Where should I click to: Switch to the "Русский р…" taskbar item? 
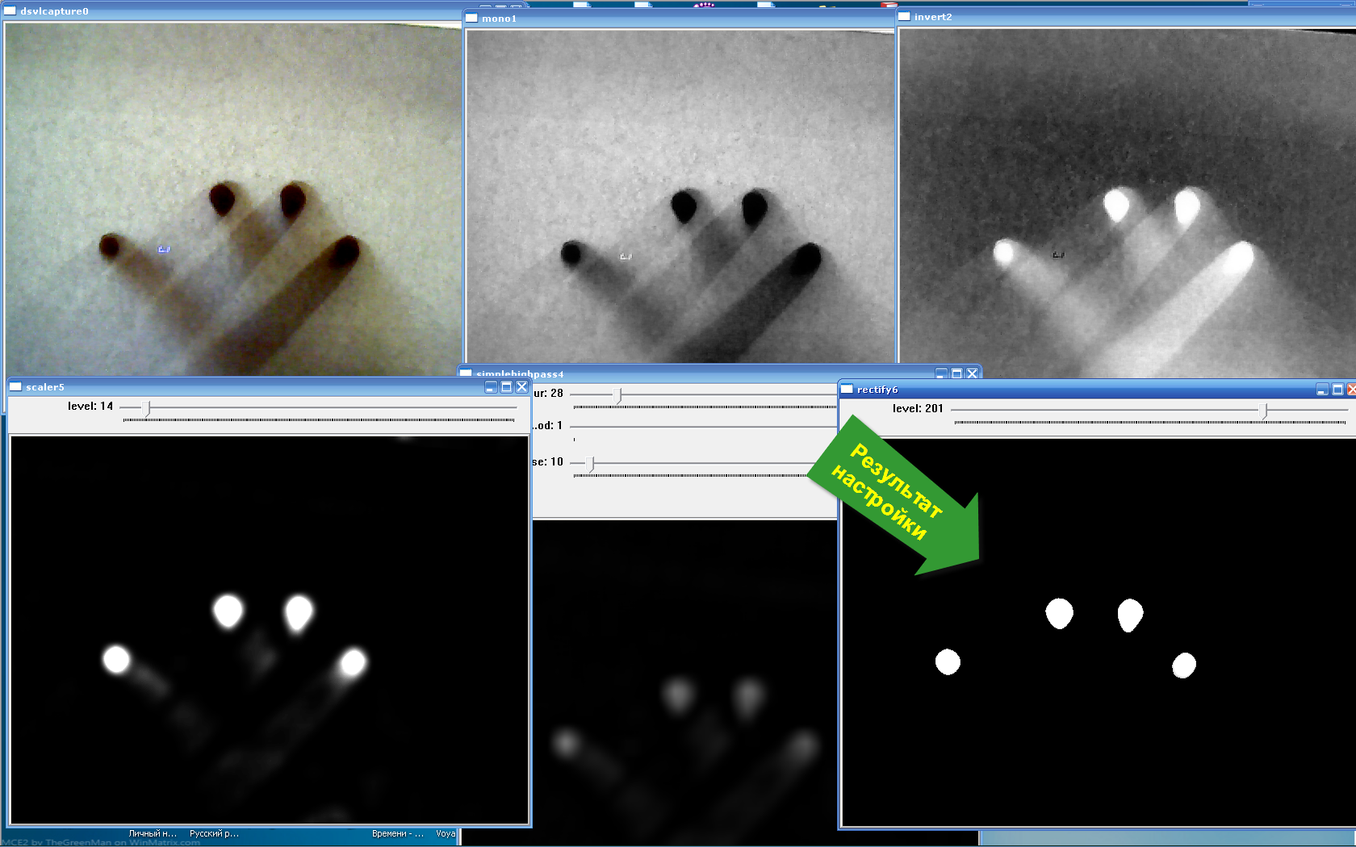[x=214, y=834]
